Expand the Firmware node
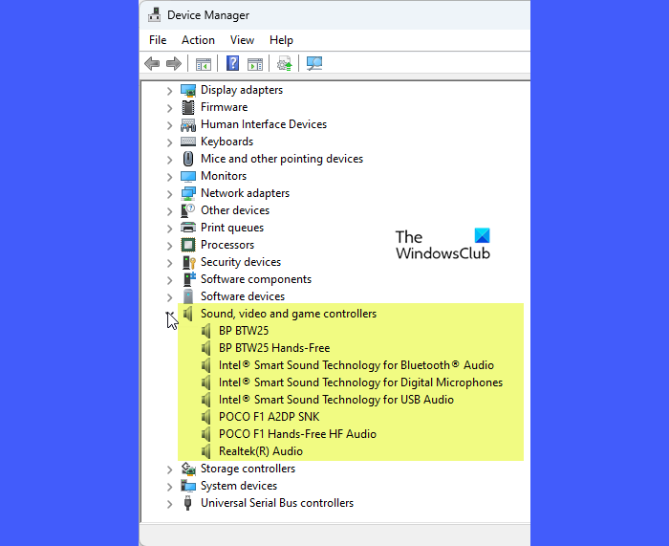This screenshot has height=546, width=669. pyautogui.click(x=169, y=108)
